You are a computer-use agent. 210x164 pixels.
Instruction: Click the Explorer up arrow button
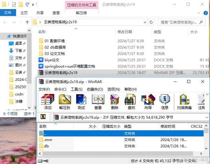tap(27, 22)
